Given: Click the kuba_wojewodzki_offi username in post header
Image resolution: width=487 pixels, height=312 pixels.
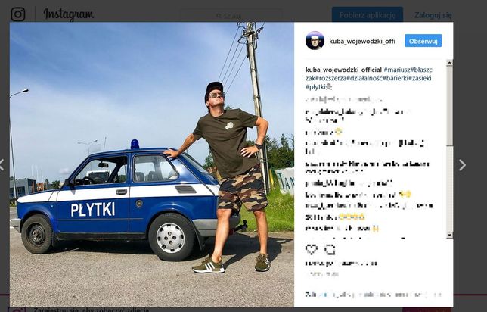Looking at the screenshot, I should click(x=362, y=41).
